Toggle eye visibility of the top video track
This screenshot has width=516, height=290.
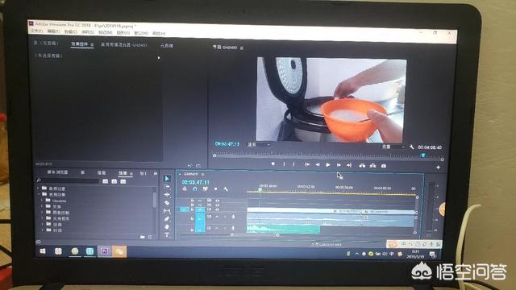(217, 201)
